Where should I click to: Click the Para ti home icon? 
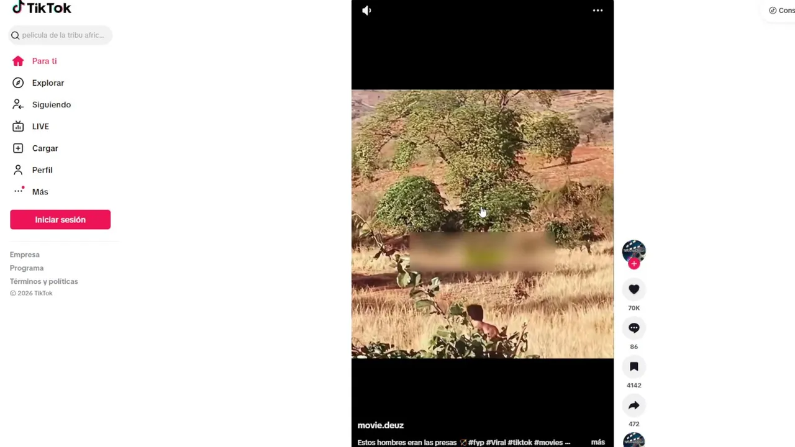18,61
